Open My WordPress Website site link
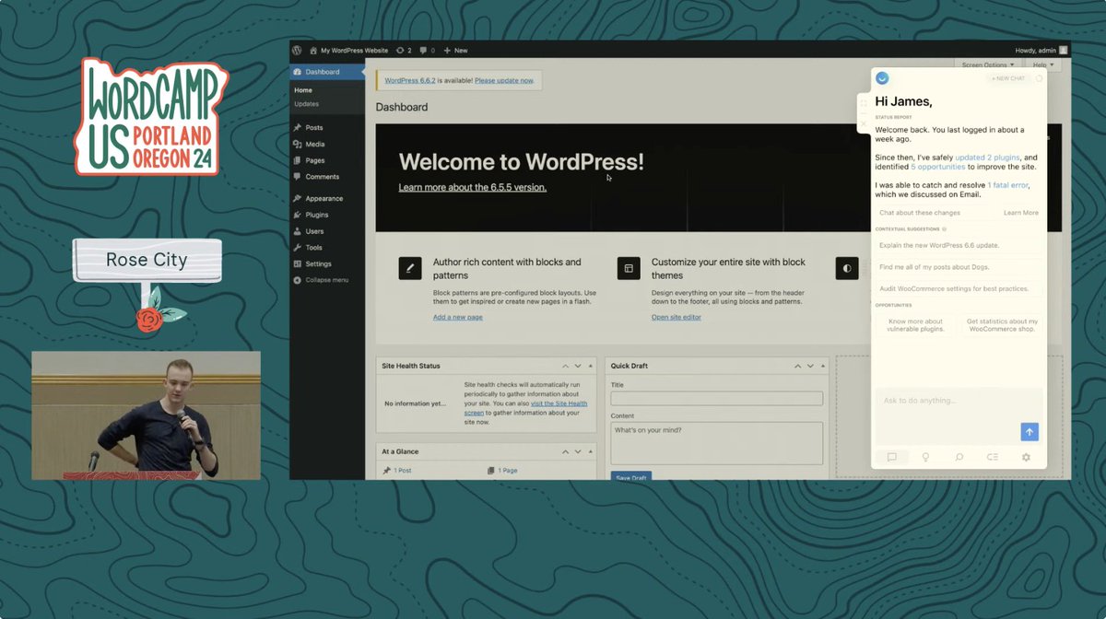The image size is (1106, 619). (348, 51)
